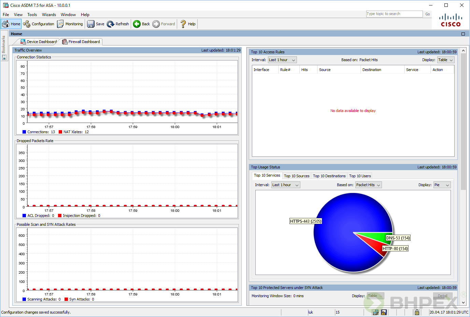
Task: Click scrollbar up arrow in right pane
Action: point(463,51)
